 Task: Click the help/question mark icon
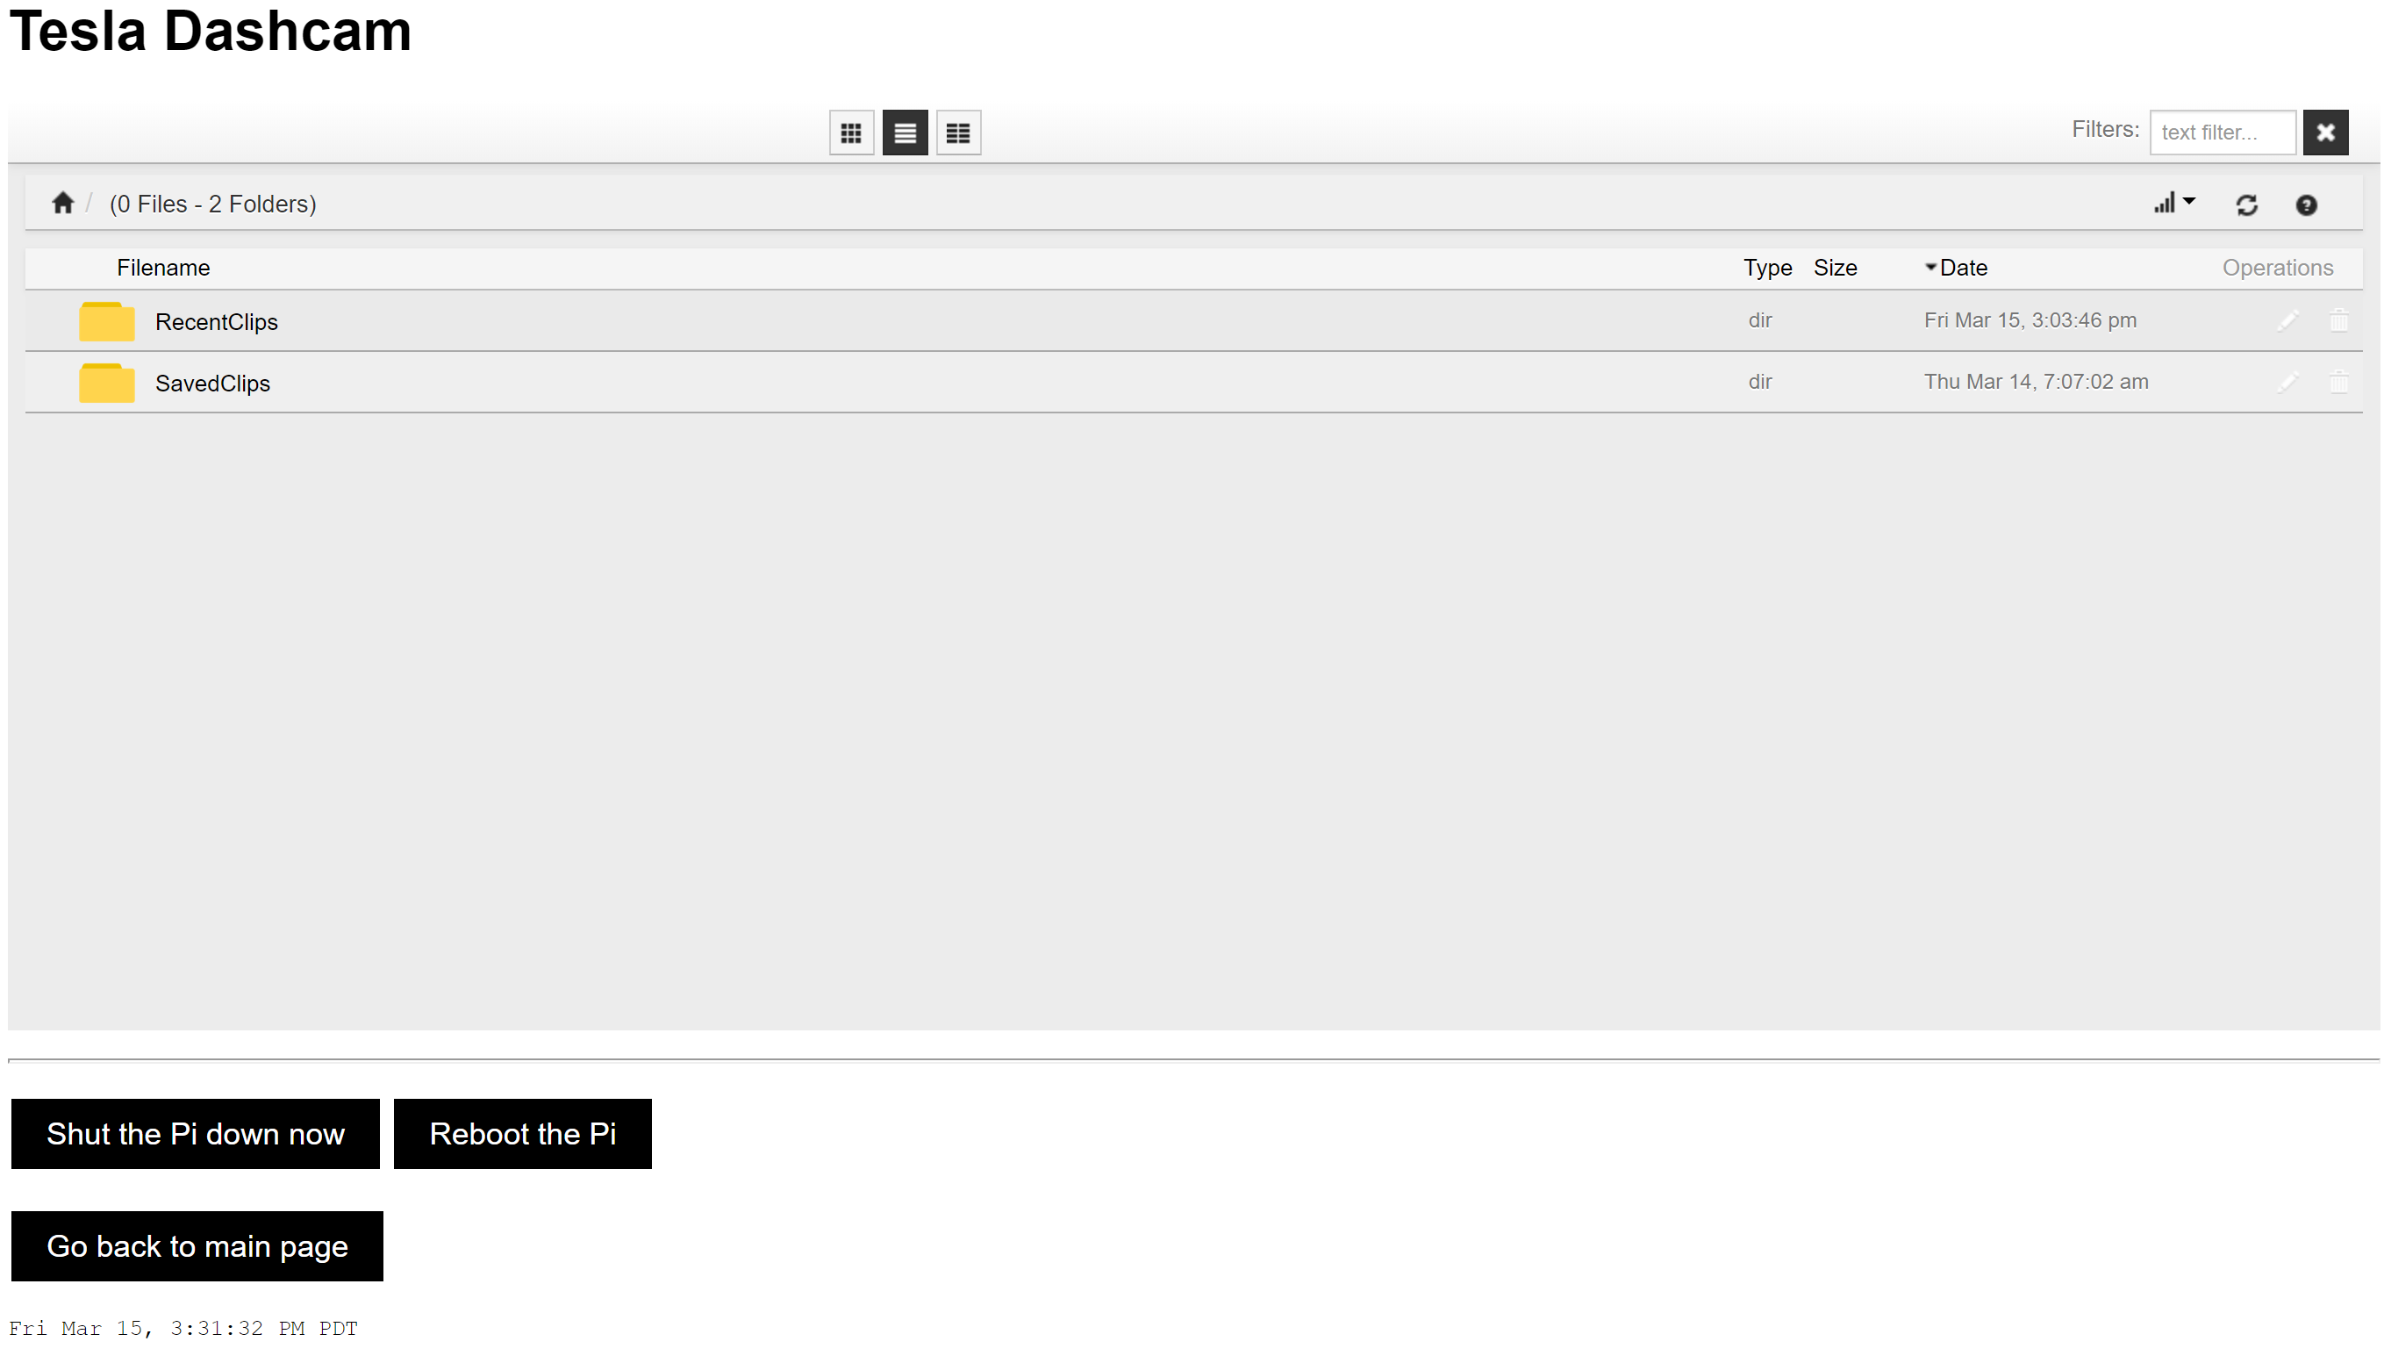[2307, 204]
